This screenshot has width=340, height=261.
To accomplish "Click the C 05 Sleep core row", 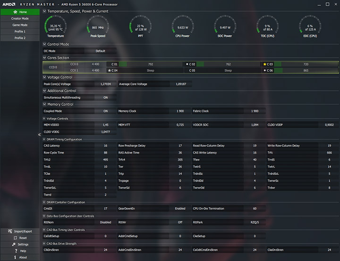I will pos(222,70).
